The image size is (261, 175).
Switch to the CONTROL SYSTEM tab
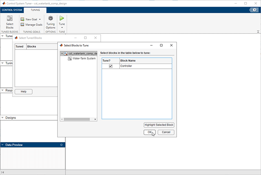pos(12,10)
